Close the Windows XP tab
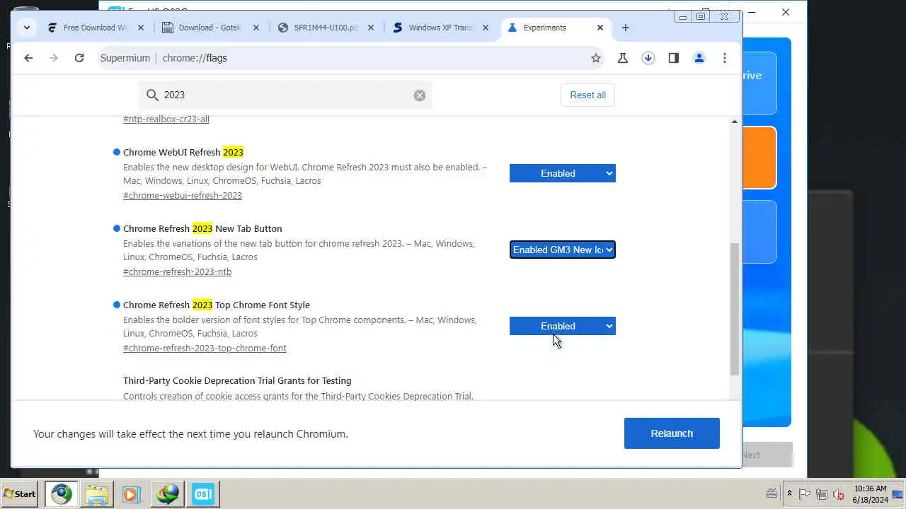Screen dimensions: 906x509 [486, 28]
